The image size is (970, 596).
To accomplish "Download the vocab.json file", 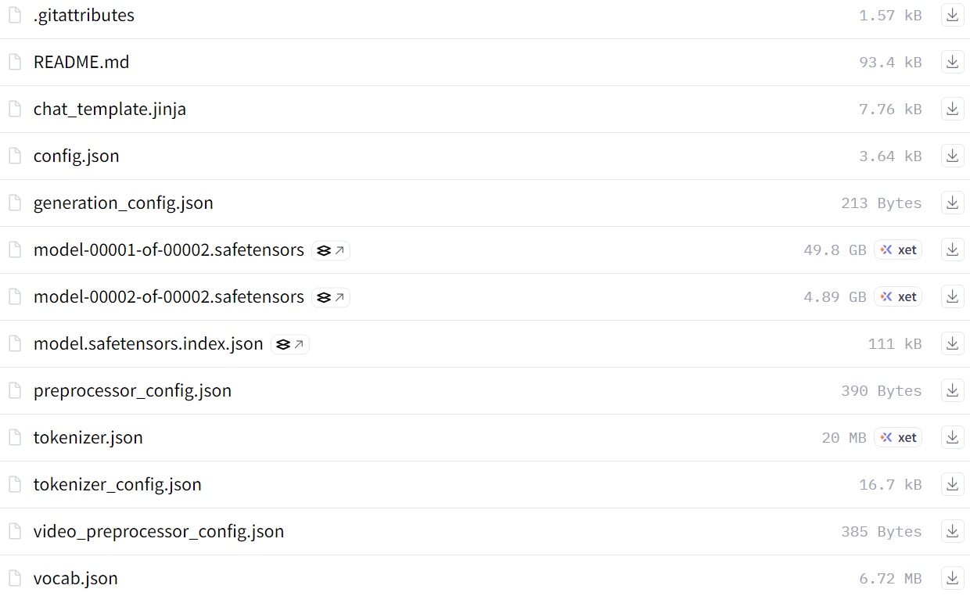I will point(952,578).
